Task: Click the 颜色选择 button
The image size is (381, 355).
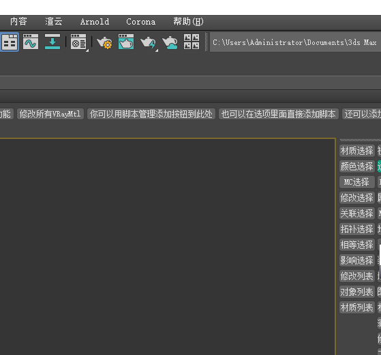Action: point(357,166)
